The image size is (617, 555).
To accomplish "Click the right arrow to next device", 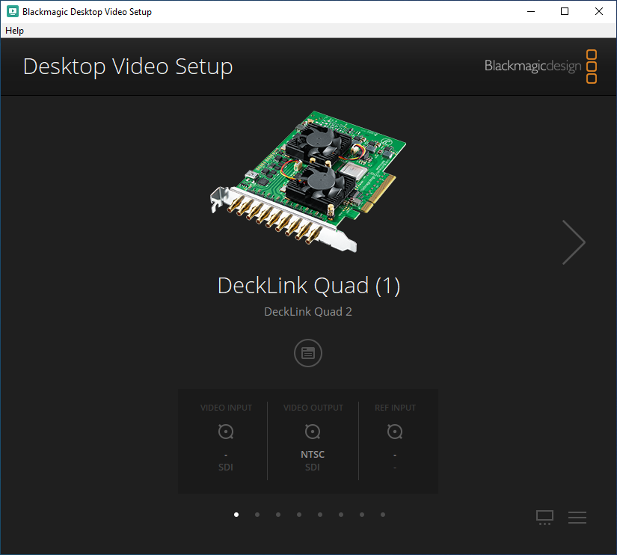I will point(574,242).
